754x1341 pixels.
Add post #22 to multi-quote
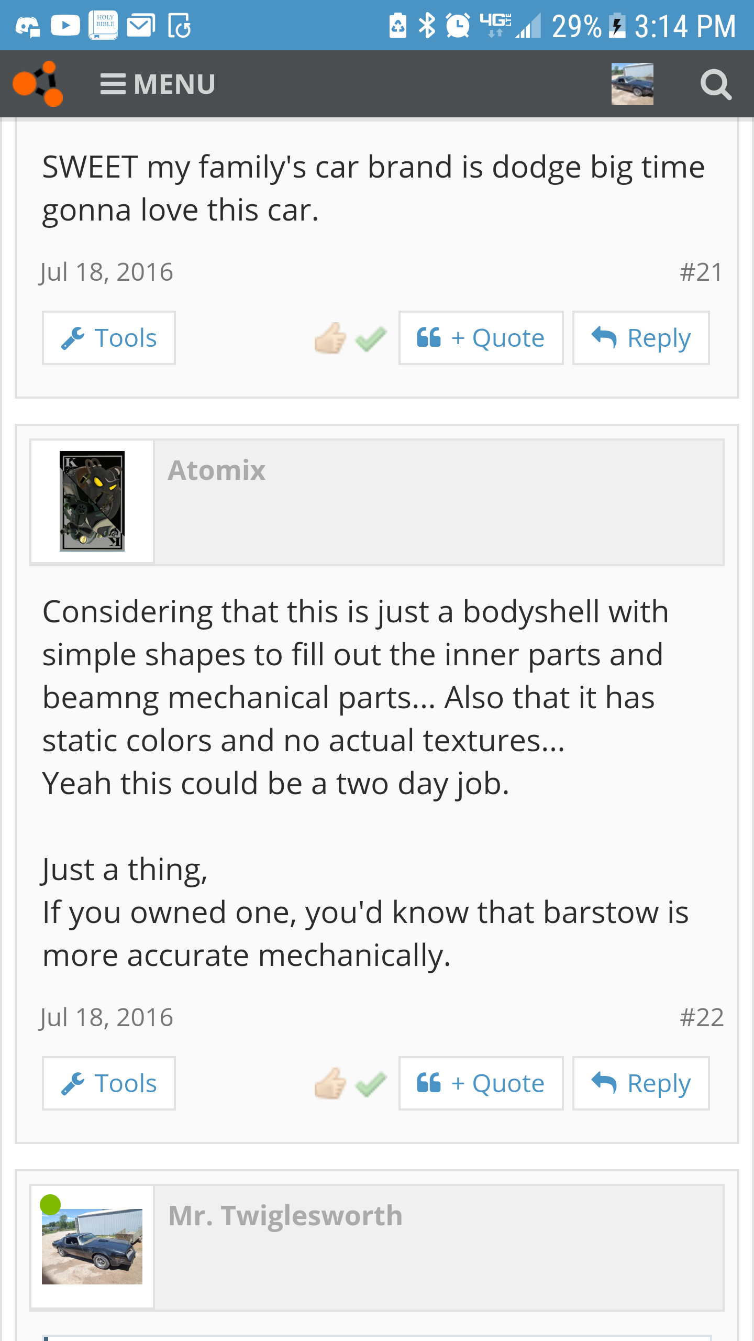(481, 1083)
